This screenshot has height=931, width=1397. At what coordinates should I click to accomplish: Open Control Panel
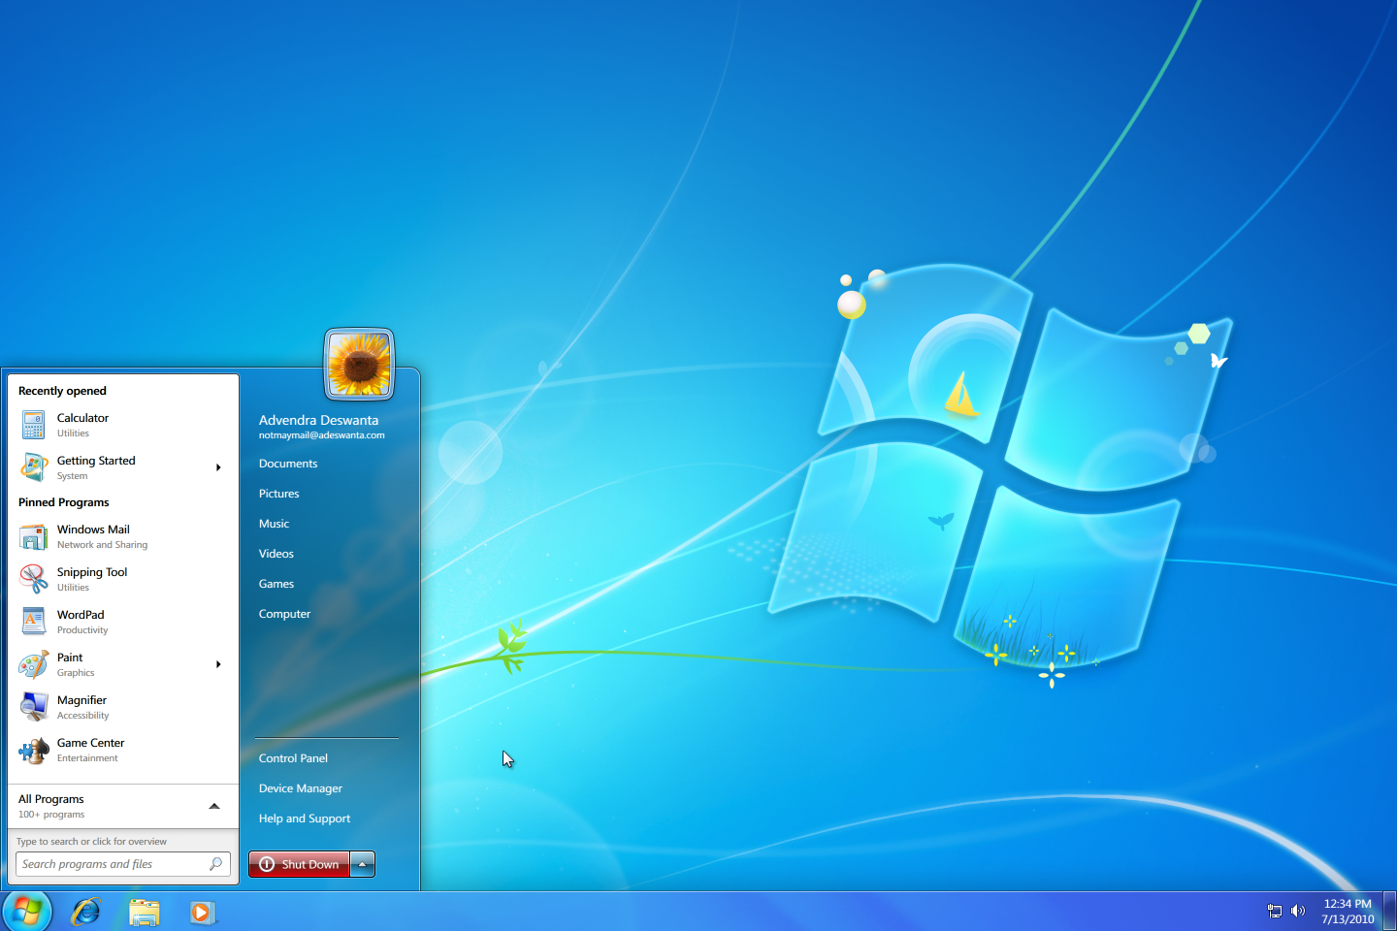[x=294, y=758]
